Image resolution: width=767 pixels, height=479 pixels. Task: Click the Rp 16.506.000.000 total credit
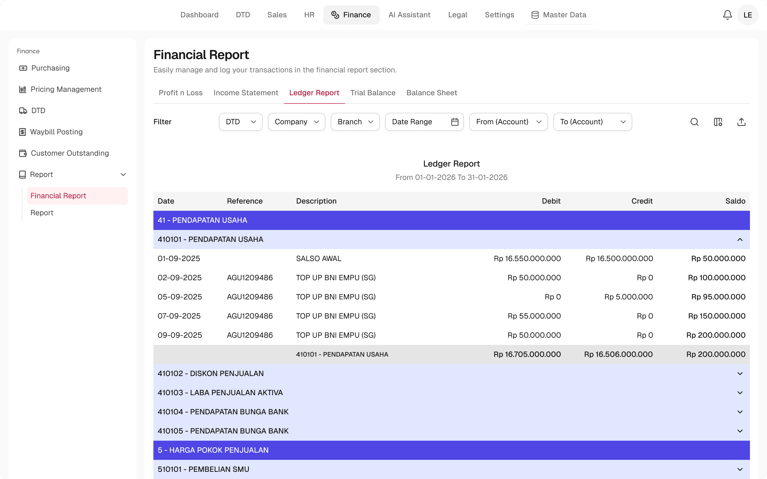pyautogui.click(x=618, y=354)
